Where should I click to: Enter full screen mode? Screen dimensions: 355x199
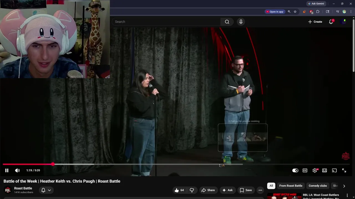point(344,171)
